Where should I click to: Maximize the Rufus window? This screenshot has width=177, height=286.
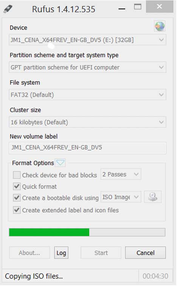(138, 7)
